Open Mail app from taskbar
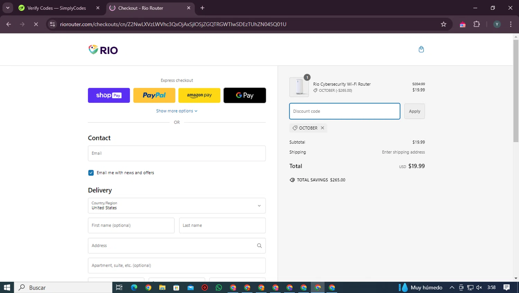Viewport: 519px width, 293px height. tap(191, 287)
